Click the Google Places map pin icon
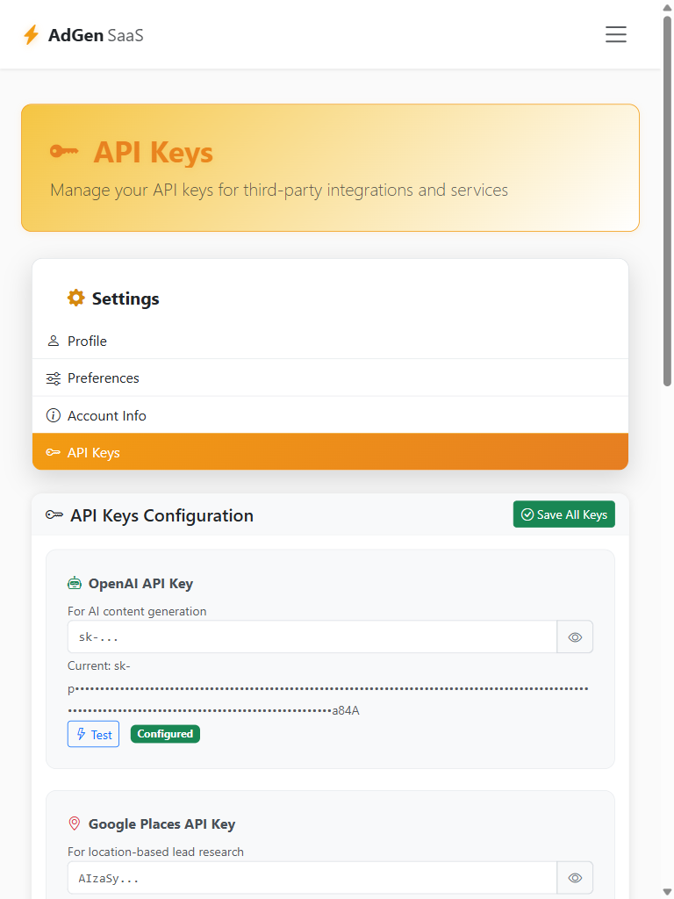 click(75, 823)
